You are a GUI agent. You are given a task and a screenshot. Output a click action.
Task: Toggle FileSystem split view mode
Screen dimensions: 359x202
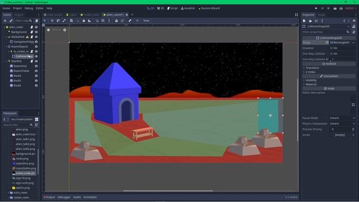[x=36, y=120]
